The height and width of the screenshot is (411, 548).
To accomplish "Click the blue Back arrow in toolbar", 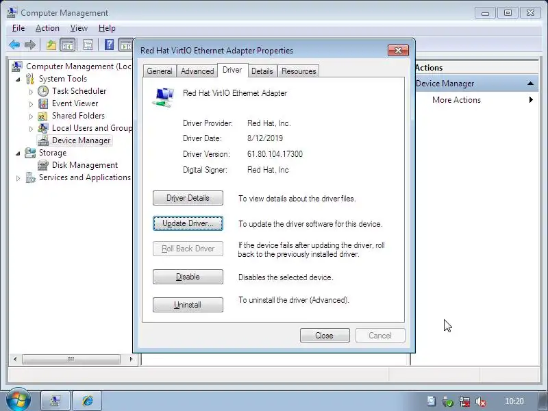I will tap(14, 45).
